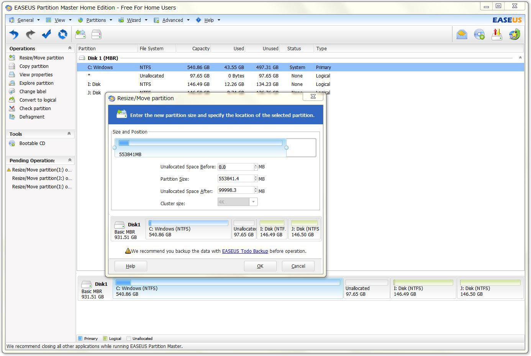Click the left resize handle of partition bar
This screenshot has width=531, height=356.
pyautogui.click(x=115, y=148)
